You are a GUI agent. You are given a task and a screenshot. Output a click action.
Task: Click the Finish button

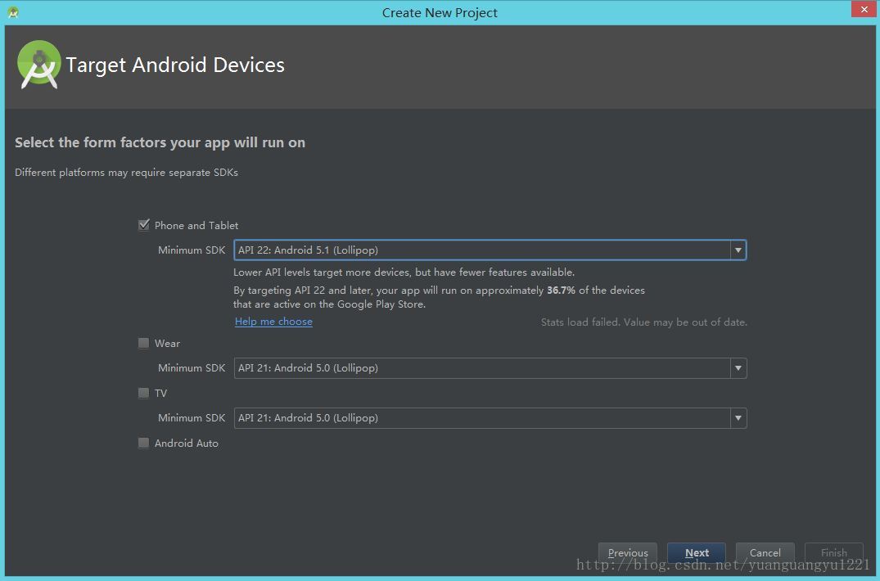(834, 552)
